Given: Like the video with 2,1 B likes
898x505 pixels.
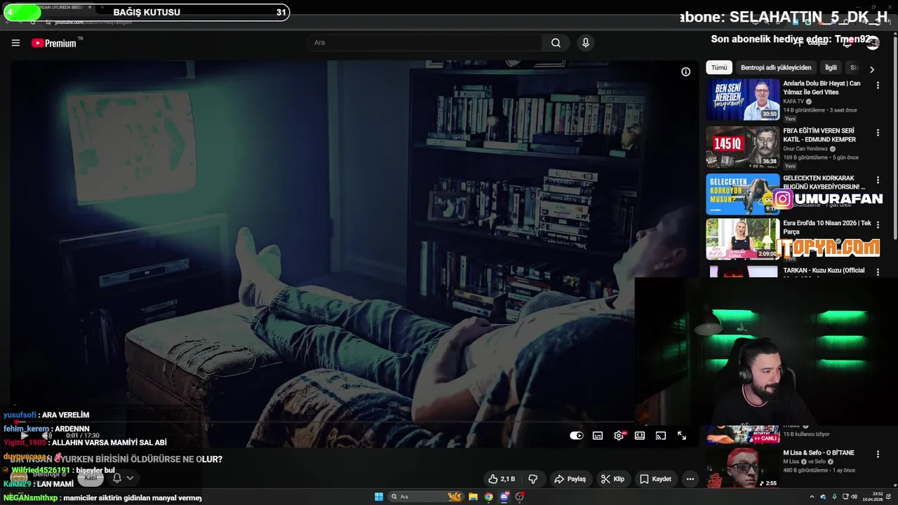Looking at the screenshot, I should (502, 479).
